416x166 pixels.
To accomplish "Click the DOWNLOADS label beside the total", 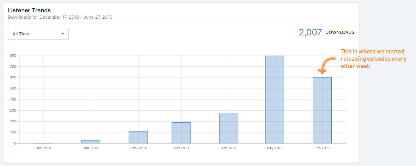I will (x=340, y=32).
